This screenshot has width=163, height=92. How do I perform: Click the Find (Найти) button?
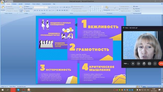click(x=136, y=7)
